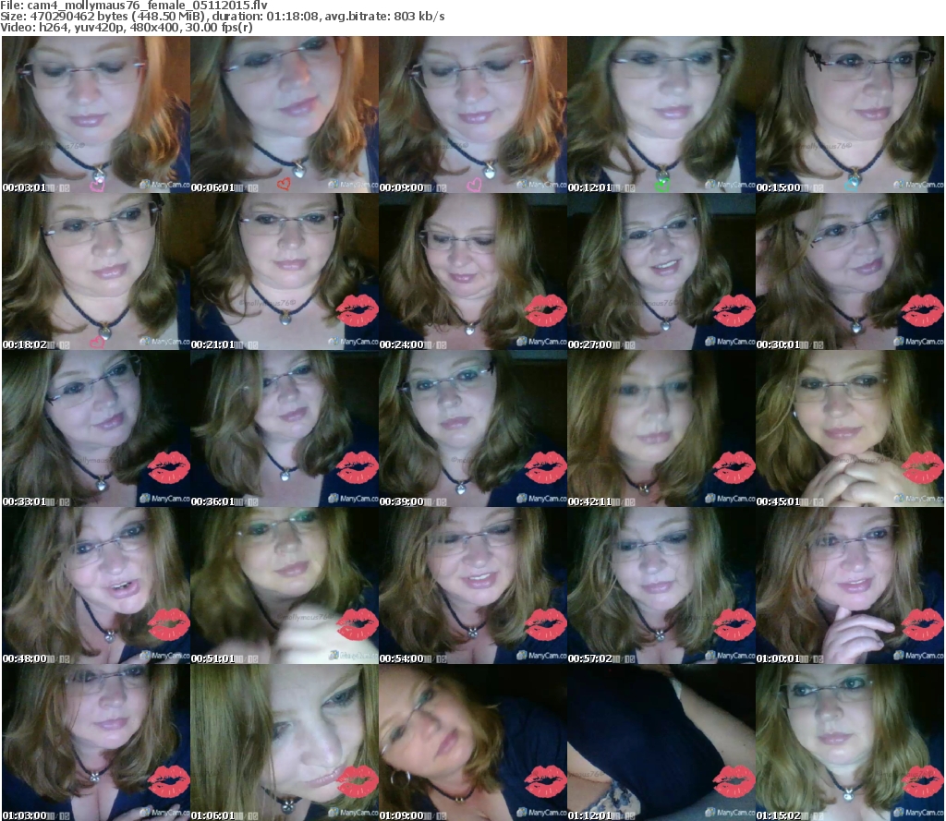Click the kiss lips sticker in the 00:48:00 frame
The width and height of the screenshot is (946, 821).
(168, 625)
